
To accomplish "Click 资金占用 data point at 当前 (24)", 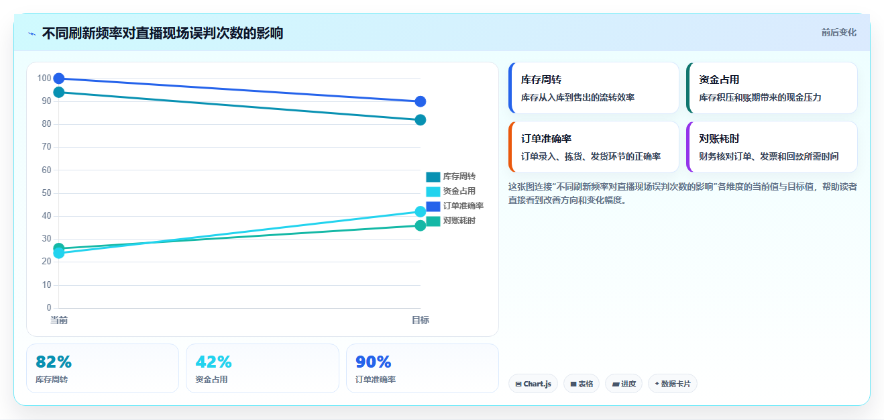I will (x=59, y=254).
